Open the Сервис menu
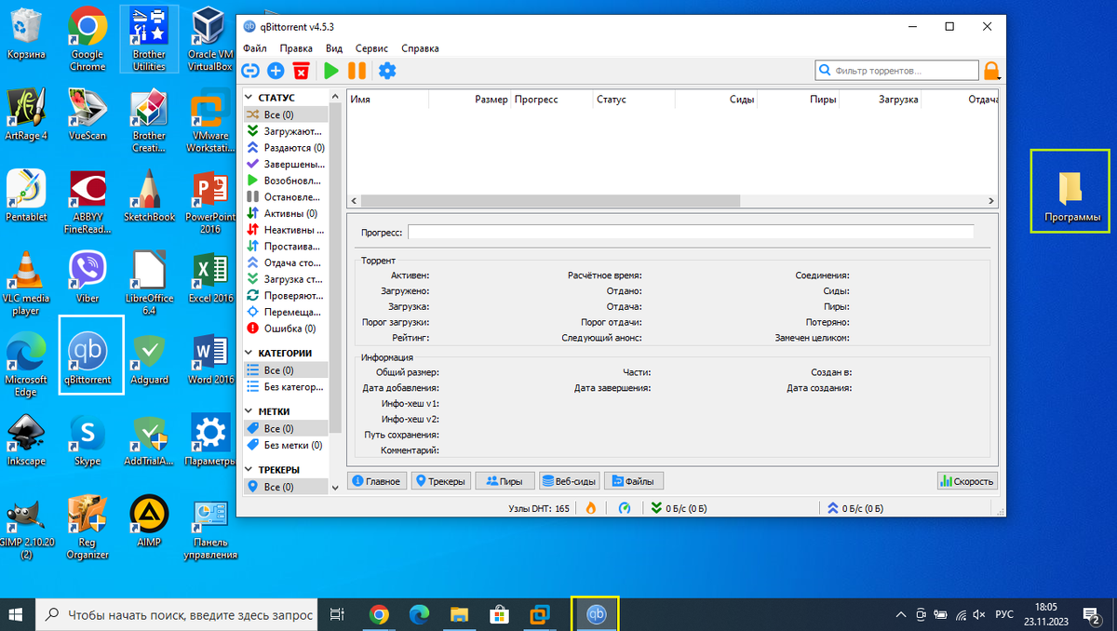Screen dimensions: 1117x631 372,48
